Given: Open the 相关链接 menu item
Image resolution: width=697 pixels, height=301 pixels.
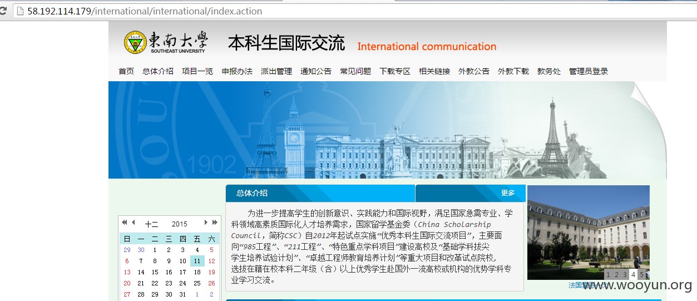Looking at the screenshot, I should pos(434,71).
